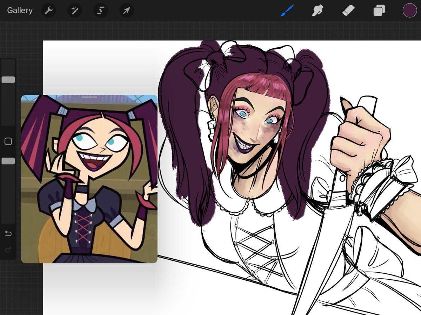Undo the last stroke
This screenshot has width=421, height=315.
[x=8, y=233]
